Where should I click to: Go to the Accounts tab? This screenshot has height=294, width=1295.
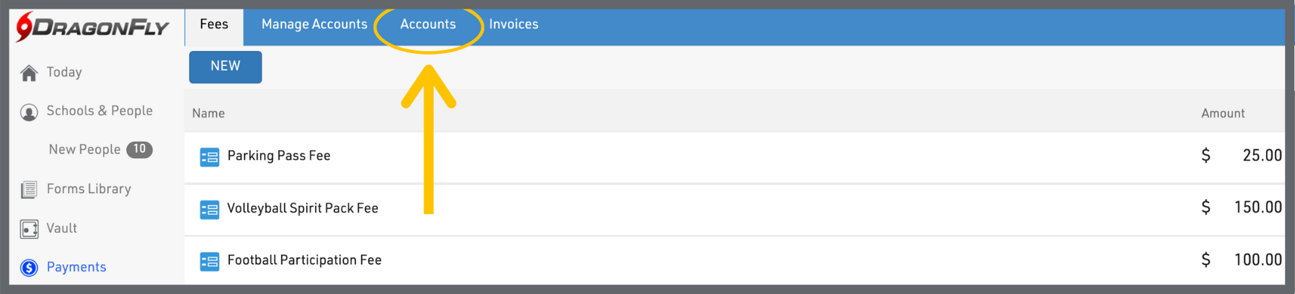pos(428,25)
